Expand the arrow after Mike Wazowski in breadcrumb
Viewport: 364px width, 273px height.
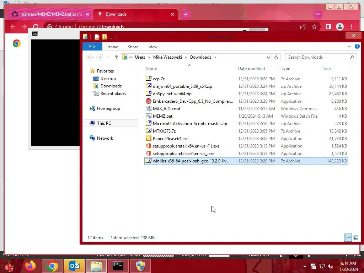coord(186,57)
